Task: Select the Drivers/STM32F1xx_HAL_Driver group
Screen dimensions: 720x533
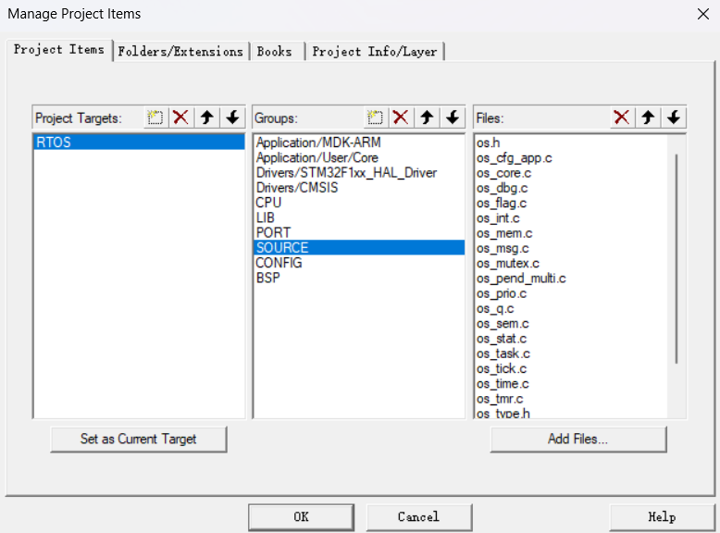Action: [x=359, y=173]
